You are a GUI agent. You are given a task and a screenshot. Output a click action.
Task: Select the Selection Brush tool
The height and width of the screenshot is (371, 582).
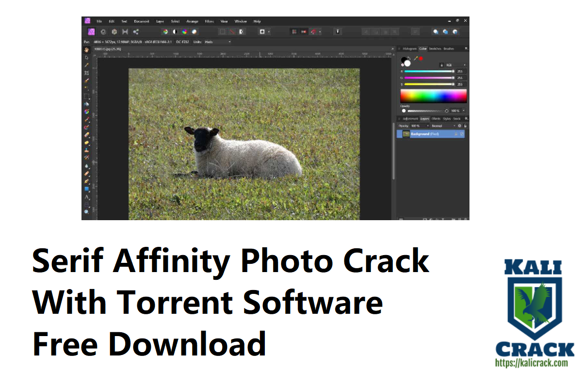[87, 81]
